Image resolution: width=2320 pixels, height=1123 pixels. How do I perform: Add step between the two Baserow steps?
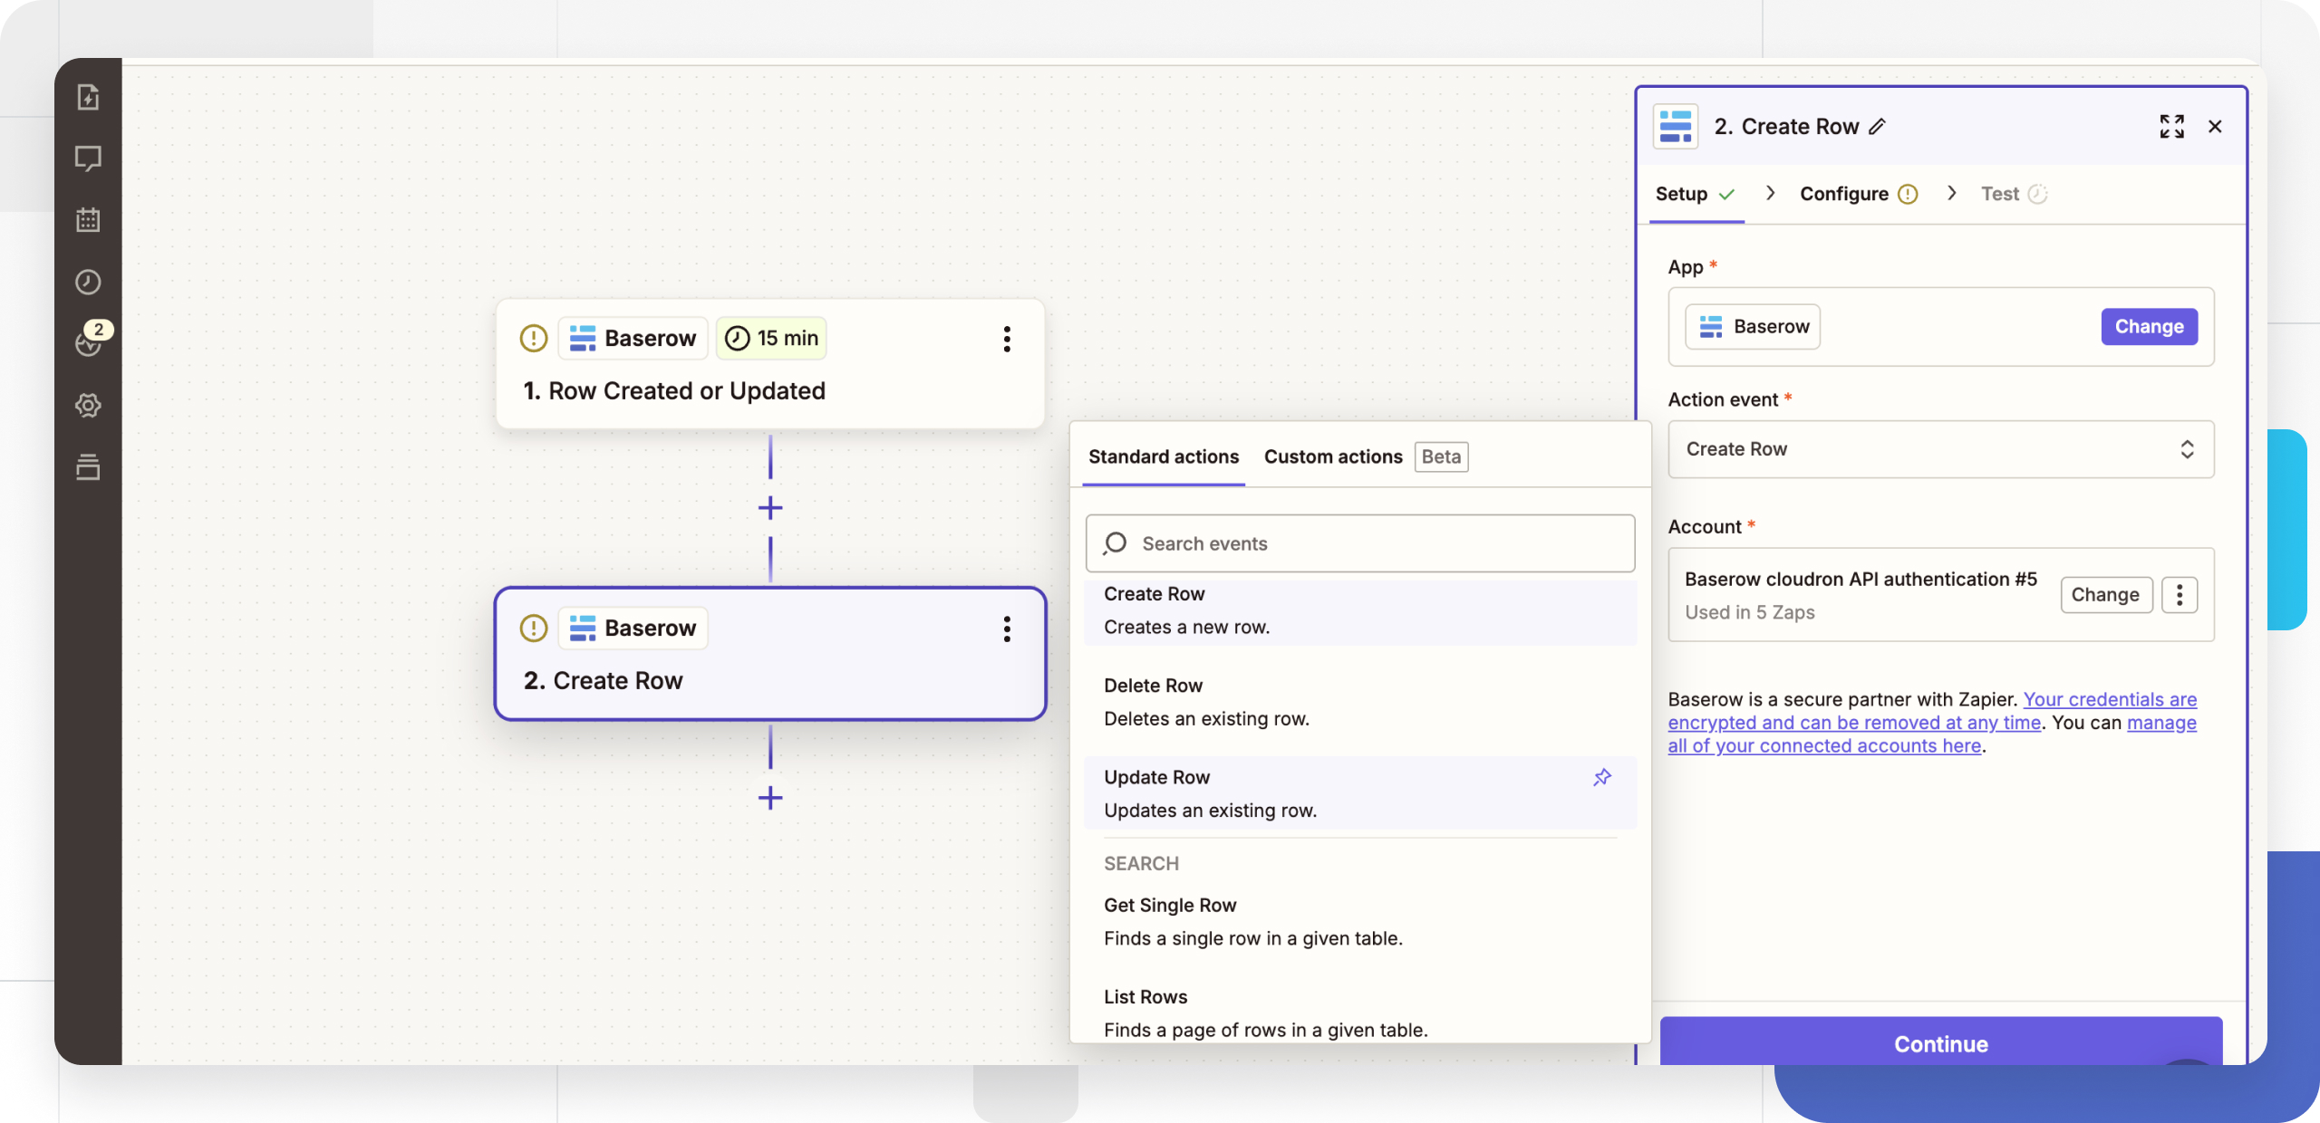pos(770,508)
